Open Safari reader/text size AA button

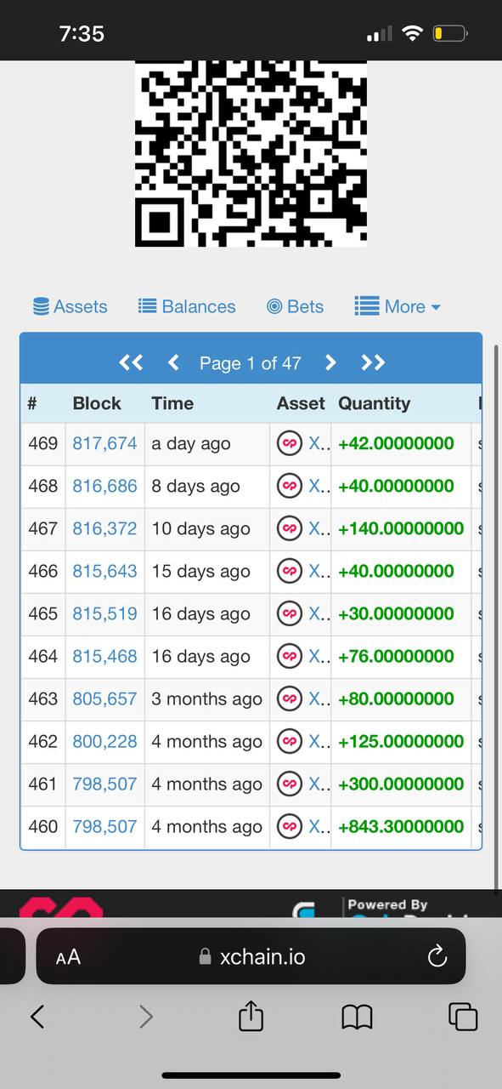(x=68, y=957)
